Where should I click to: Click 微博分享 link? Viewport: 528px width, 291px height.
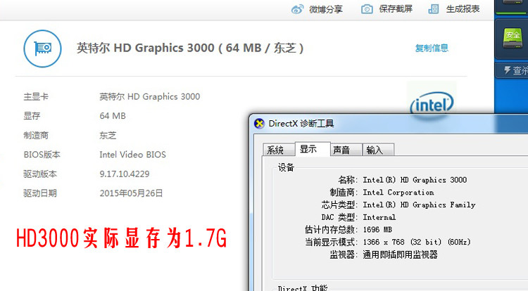click(326, 9)
